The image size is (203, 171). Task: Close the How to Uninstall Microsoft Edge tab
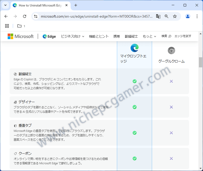click(x=66, y=5)
